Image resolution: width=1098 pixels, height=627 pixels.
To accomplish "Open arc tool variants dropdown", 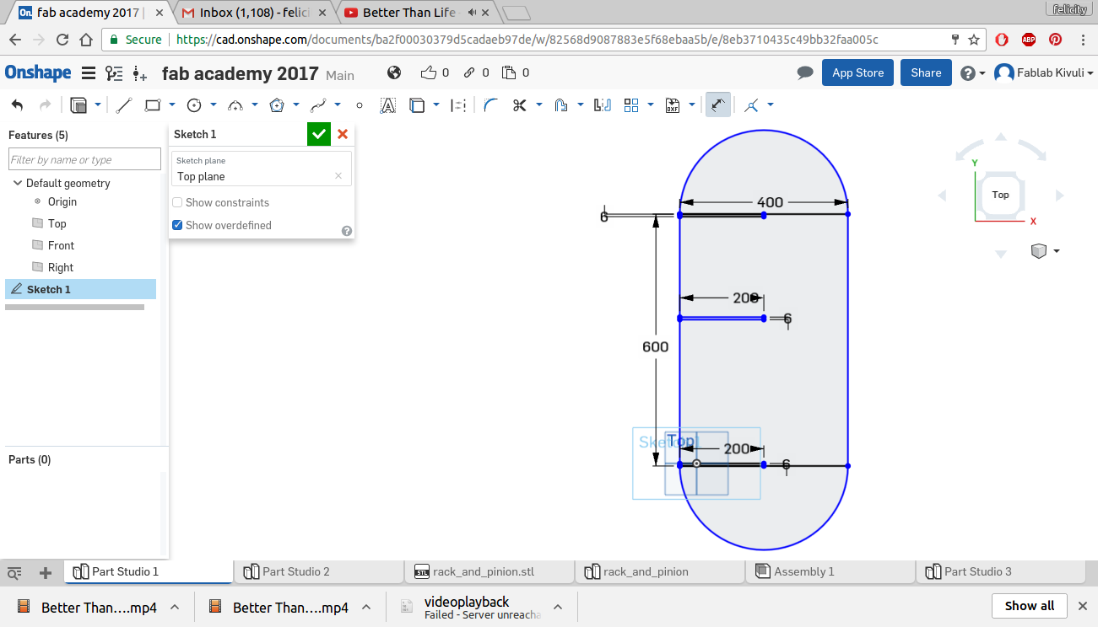I will (255, 105).
